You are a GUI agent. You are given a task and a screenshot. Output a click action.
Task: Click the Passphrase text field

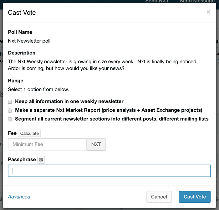coord(109,171)
